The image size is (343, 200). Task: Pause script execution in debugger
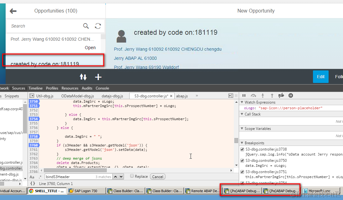pos(244,95)
